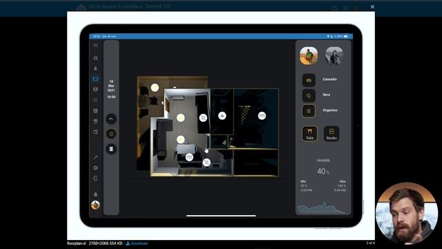Click the Sera scene button icon
The width and height of the screenshot is (442, 249).
309,95
